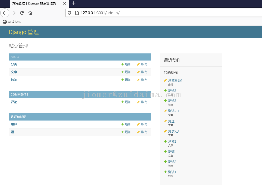The width and height of the screenshot is (262, 195).
Task: Go back to the previous page
Action: click(x=5, y=13)
